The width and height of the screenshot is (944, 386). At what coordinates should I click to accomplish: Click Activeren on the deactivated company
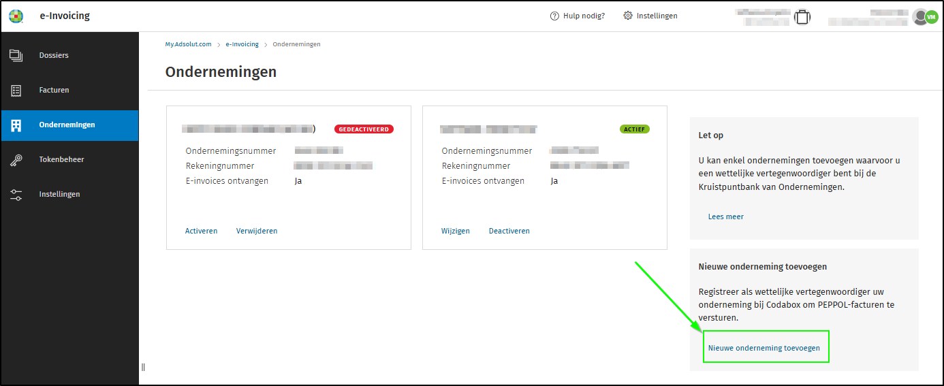[201, 231]
